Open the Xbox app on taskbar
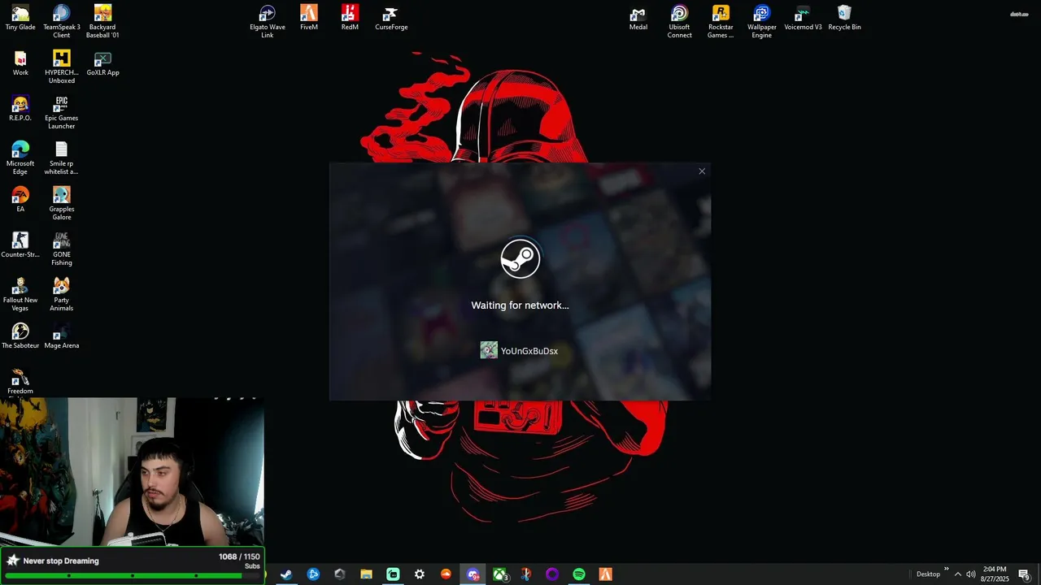The height and width of the screenshot is (585, 1041). (499, 574)
